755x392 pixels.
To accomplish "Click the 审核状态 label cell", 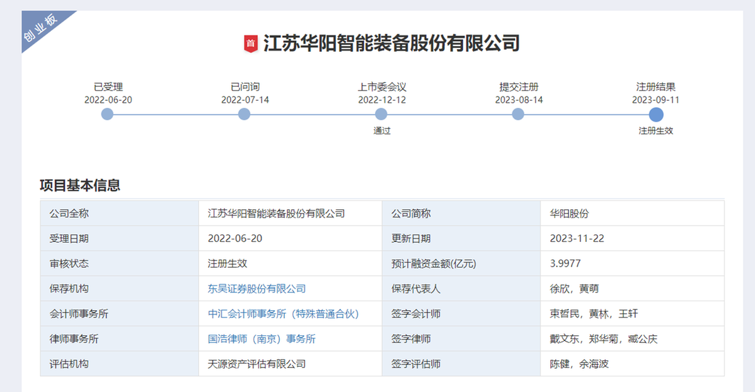I will (x=119, y=263).
